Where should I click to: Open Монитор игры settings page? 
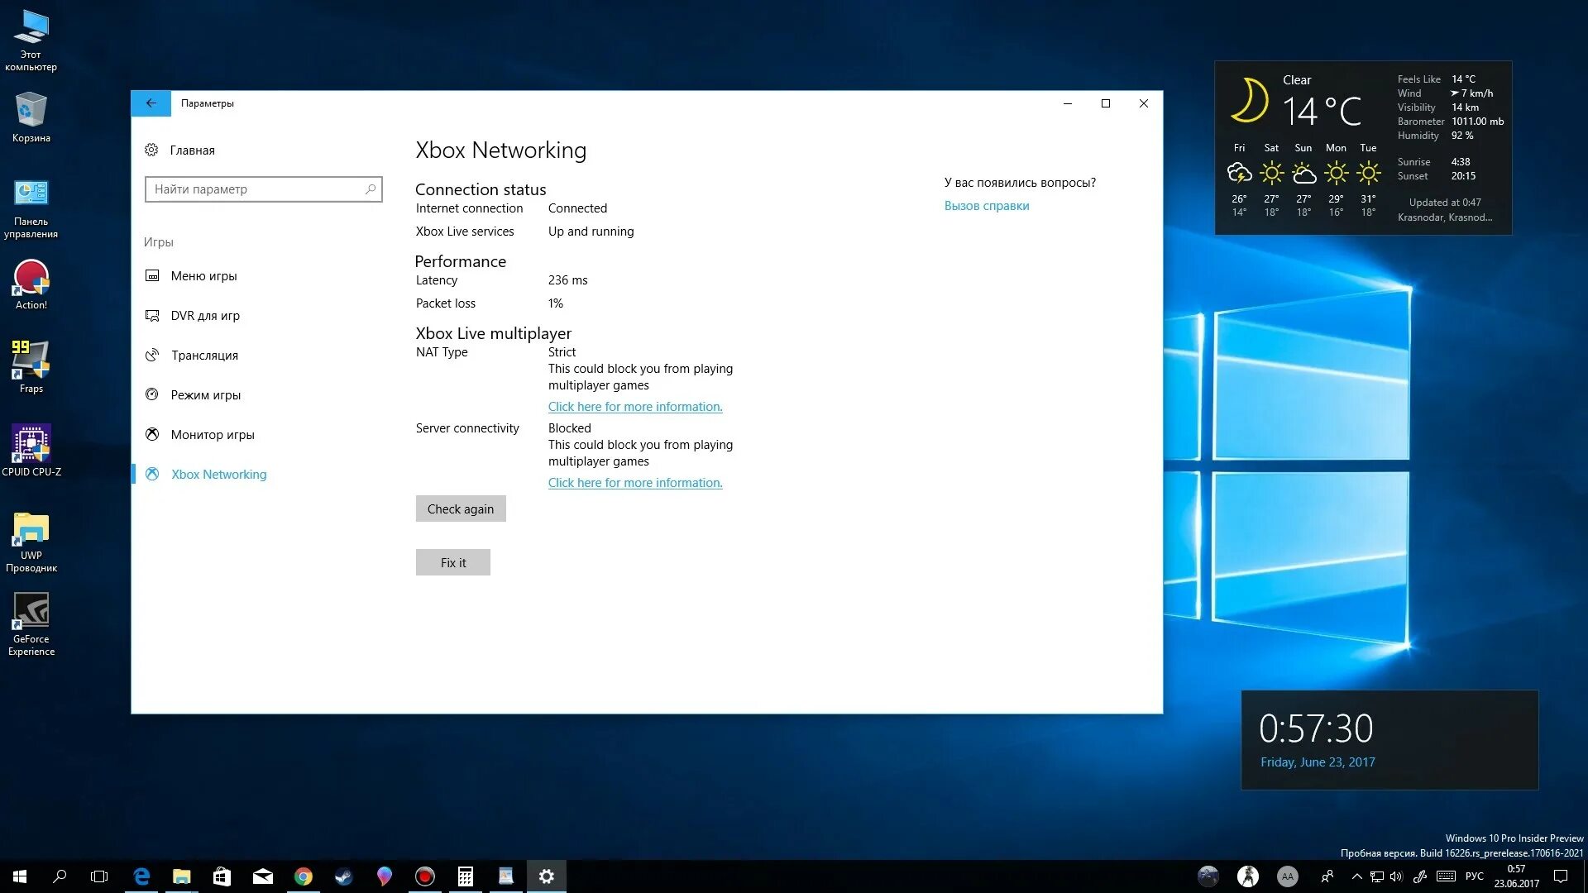tap(213, 435)
